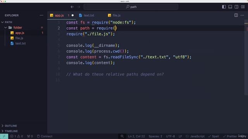The width and height of the screenshot is (248, 139).
Task: Click Prettier formatter status item
Action: tap(230, 136)
